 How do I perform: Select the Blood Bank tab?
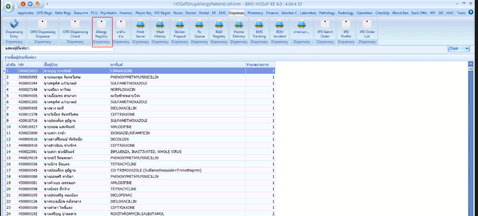coord(401,13)
